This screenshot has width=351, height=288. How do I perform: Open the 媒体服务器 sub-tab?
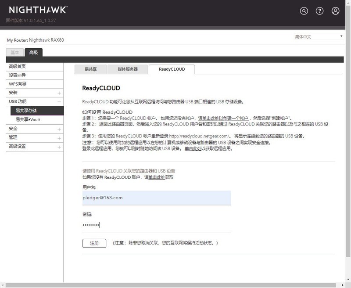pyautogui.click(x=128, y=69)
